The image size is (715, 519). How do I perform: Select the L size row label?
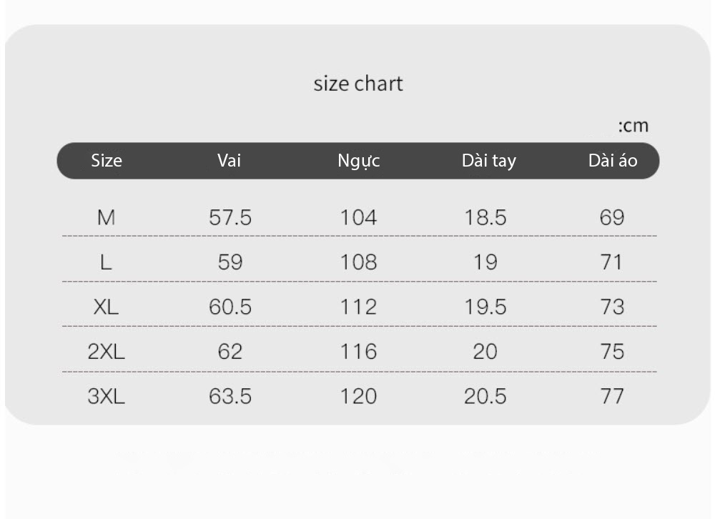106,262
